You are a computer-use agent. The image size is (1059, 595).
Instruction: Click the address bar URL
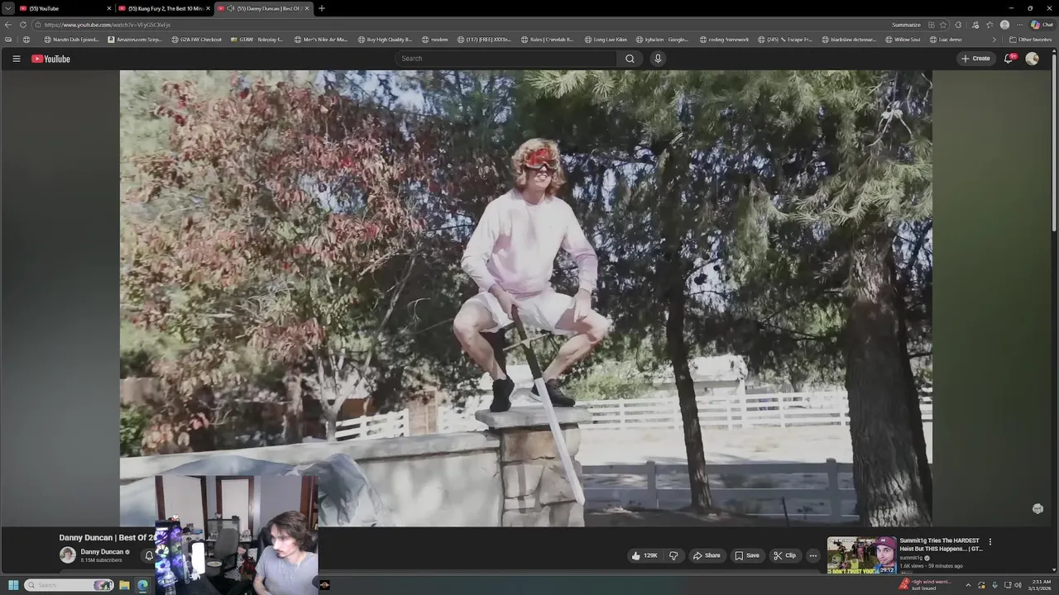point(108,25)
